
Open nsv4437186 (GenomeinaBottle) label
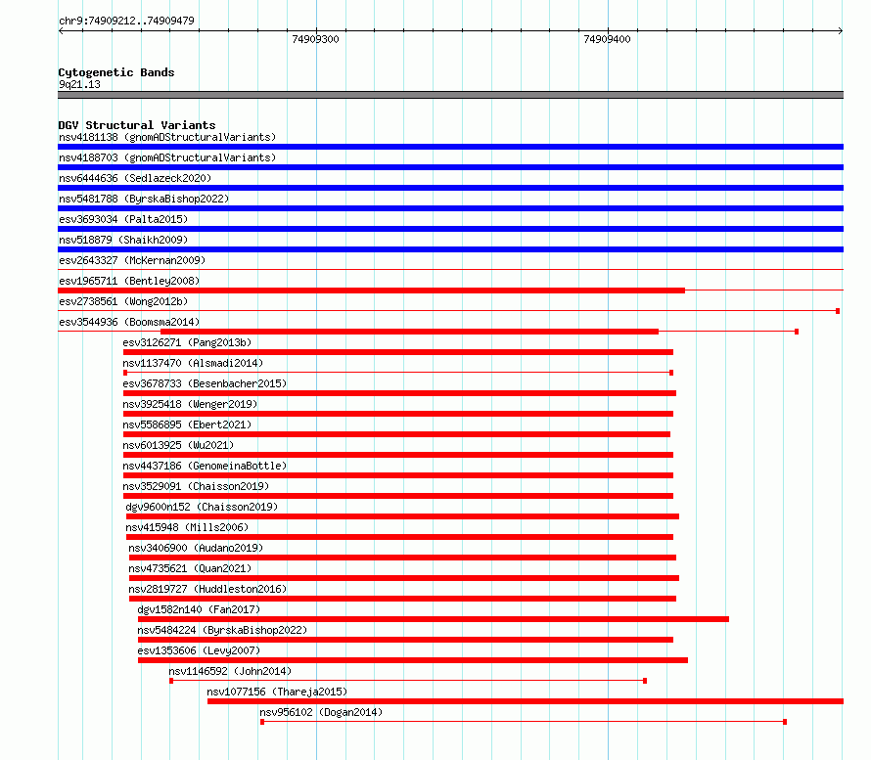205,466
